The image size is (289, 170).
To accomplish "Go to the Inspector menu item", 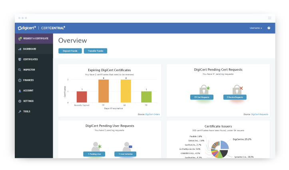I will 29,70.
